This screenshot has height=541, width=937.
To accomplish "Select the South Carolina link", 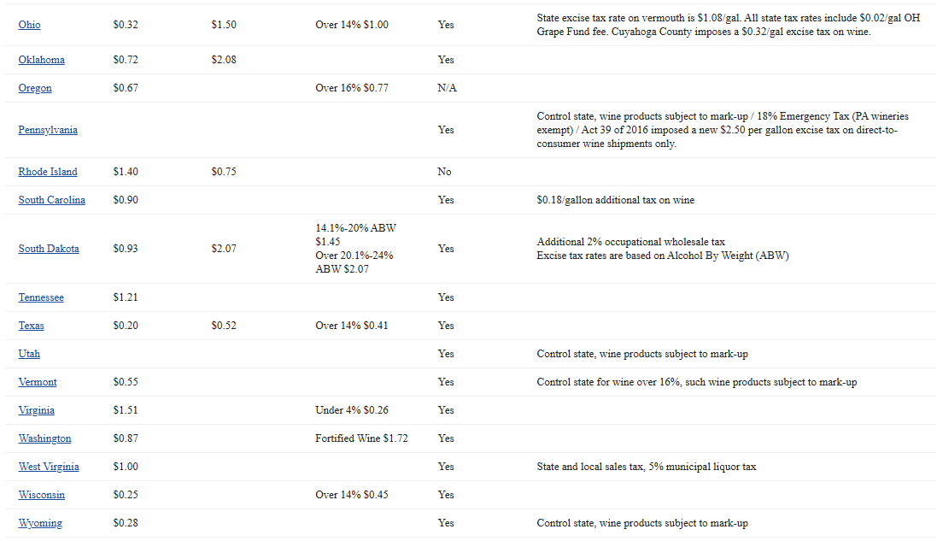I will coord(52,200).
